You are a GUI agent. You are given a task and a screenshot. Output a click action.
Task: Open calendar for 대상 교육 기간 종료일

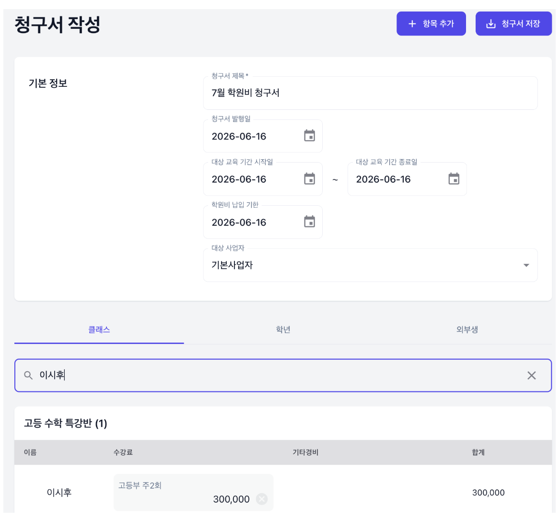click(454, 178)
